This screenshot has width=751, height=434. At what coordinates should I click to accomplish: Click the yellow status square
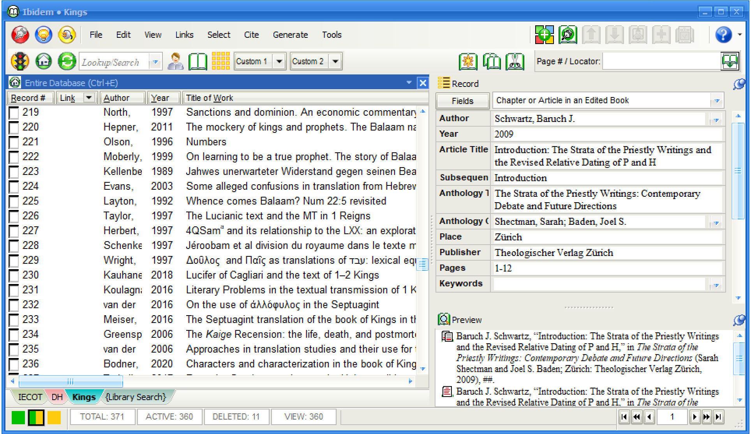coord(54,417)
